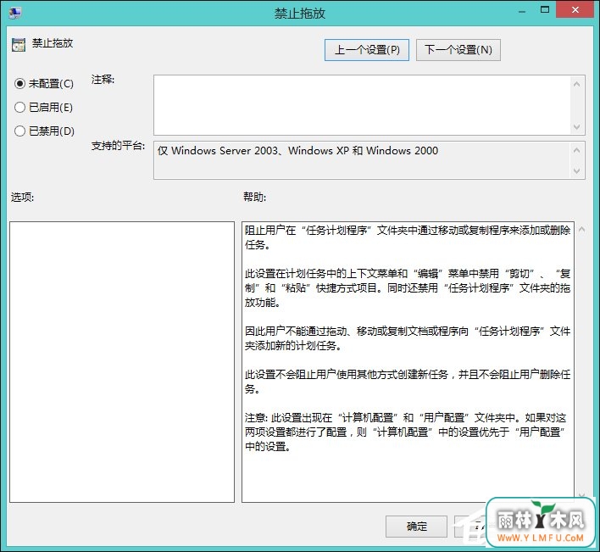The height and width of the screenshot is (552, 600).
Task: Click the 上一个设置(P) button
Action: pos(367,50)
